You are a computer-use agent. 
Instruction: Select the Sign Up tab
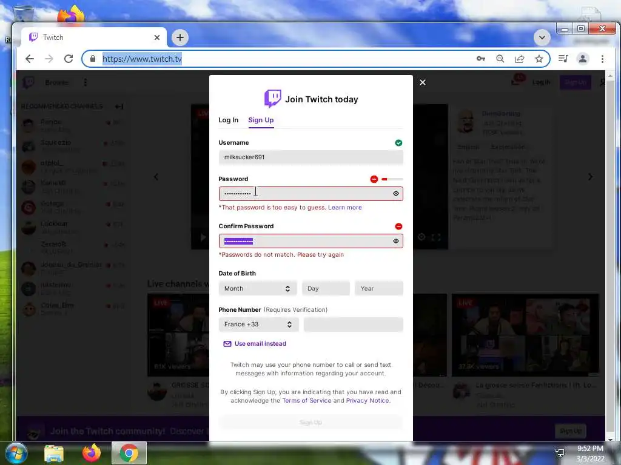point(261,120)
